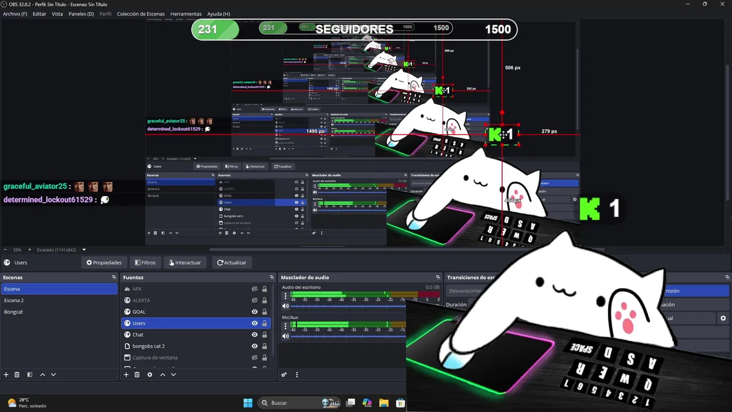This screenshot has height=412, width=732.
Task: Toggle lock on Chat source
Action: 264,335
